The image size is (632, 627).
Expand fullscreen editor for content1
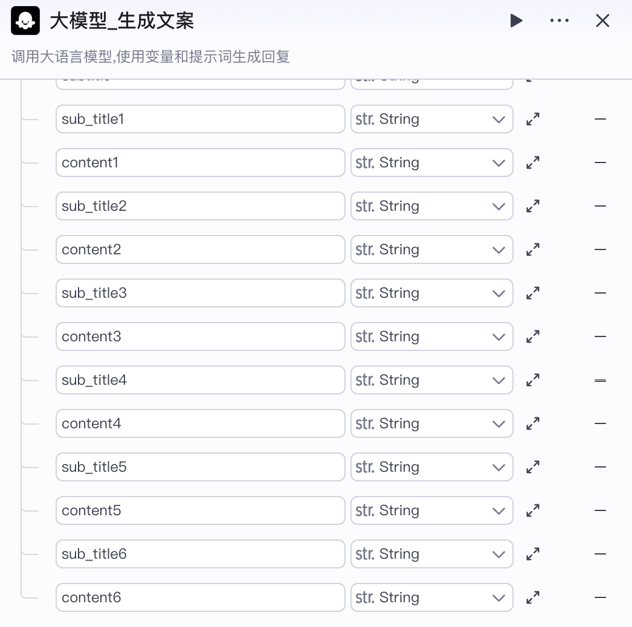(532, 162)
